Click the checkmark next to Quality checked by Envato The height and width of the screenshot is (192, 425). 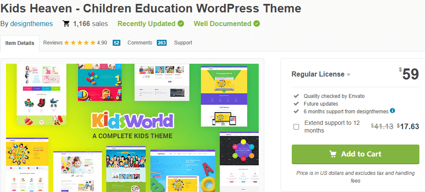pos(296,96)
